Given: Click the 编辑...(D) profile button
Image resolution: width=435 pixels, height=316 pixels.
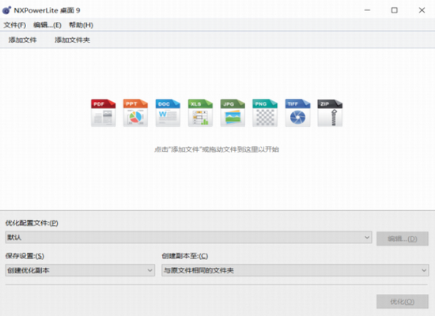Looking at the screenshot, I should click(403, 239).
